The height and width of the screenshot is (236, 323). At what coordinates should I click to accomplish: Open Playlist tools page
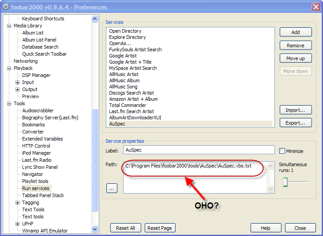coord(35,181)
